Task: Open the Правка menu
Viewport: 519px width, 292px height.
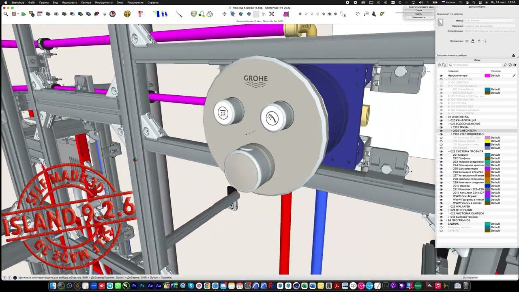Action: coord(44,2)
